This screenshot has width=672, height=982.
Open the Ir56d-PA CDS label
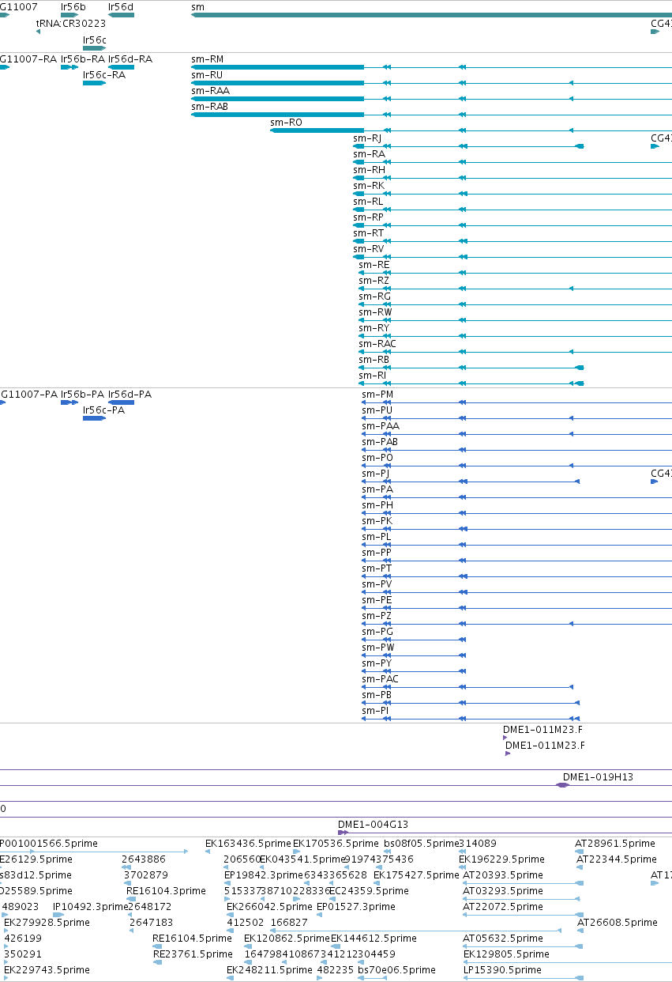[130, 395]
